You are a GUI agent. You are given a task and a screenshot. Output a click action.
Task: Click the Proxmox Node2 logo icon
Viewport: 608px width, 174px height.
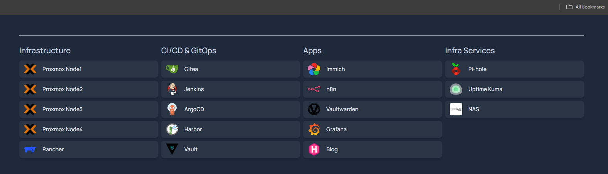point(30,89)
